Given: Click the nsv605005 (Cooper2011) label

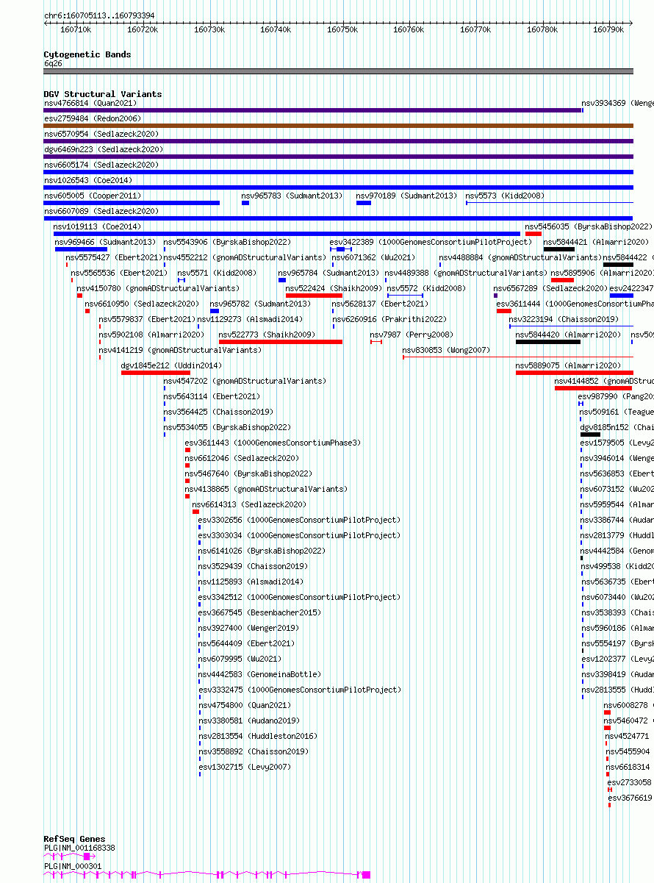Looking at the screenshot, I should pyautogui.click(x=93, y=196).
